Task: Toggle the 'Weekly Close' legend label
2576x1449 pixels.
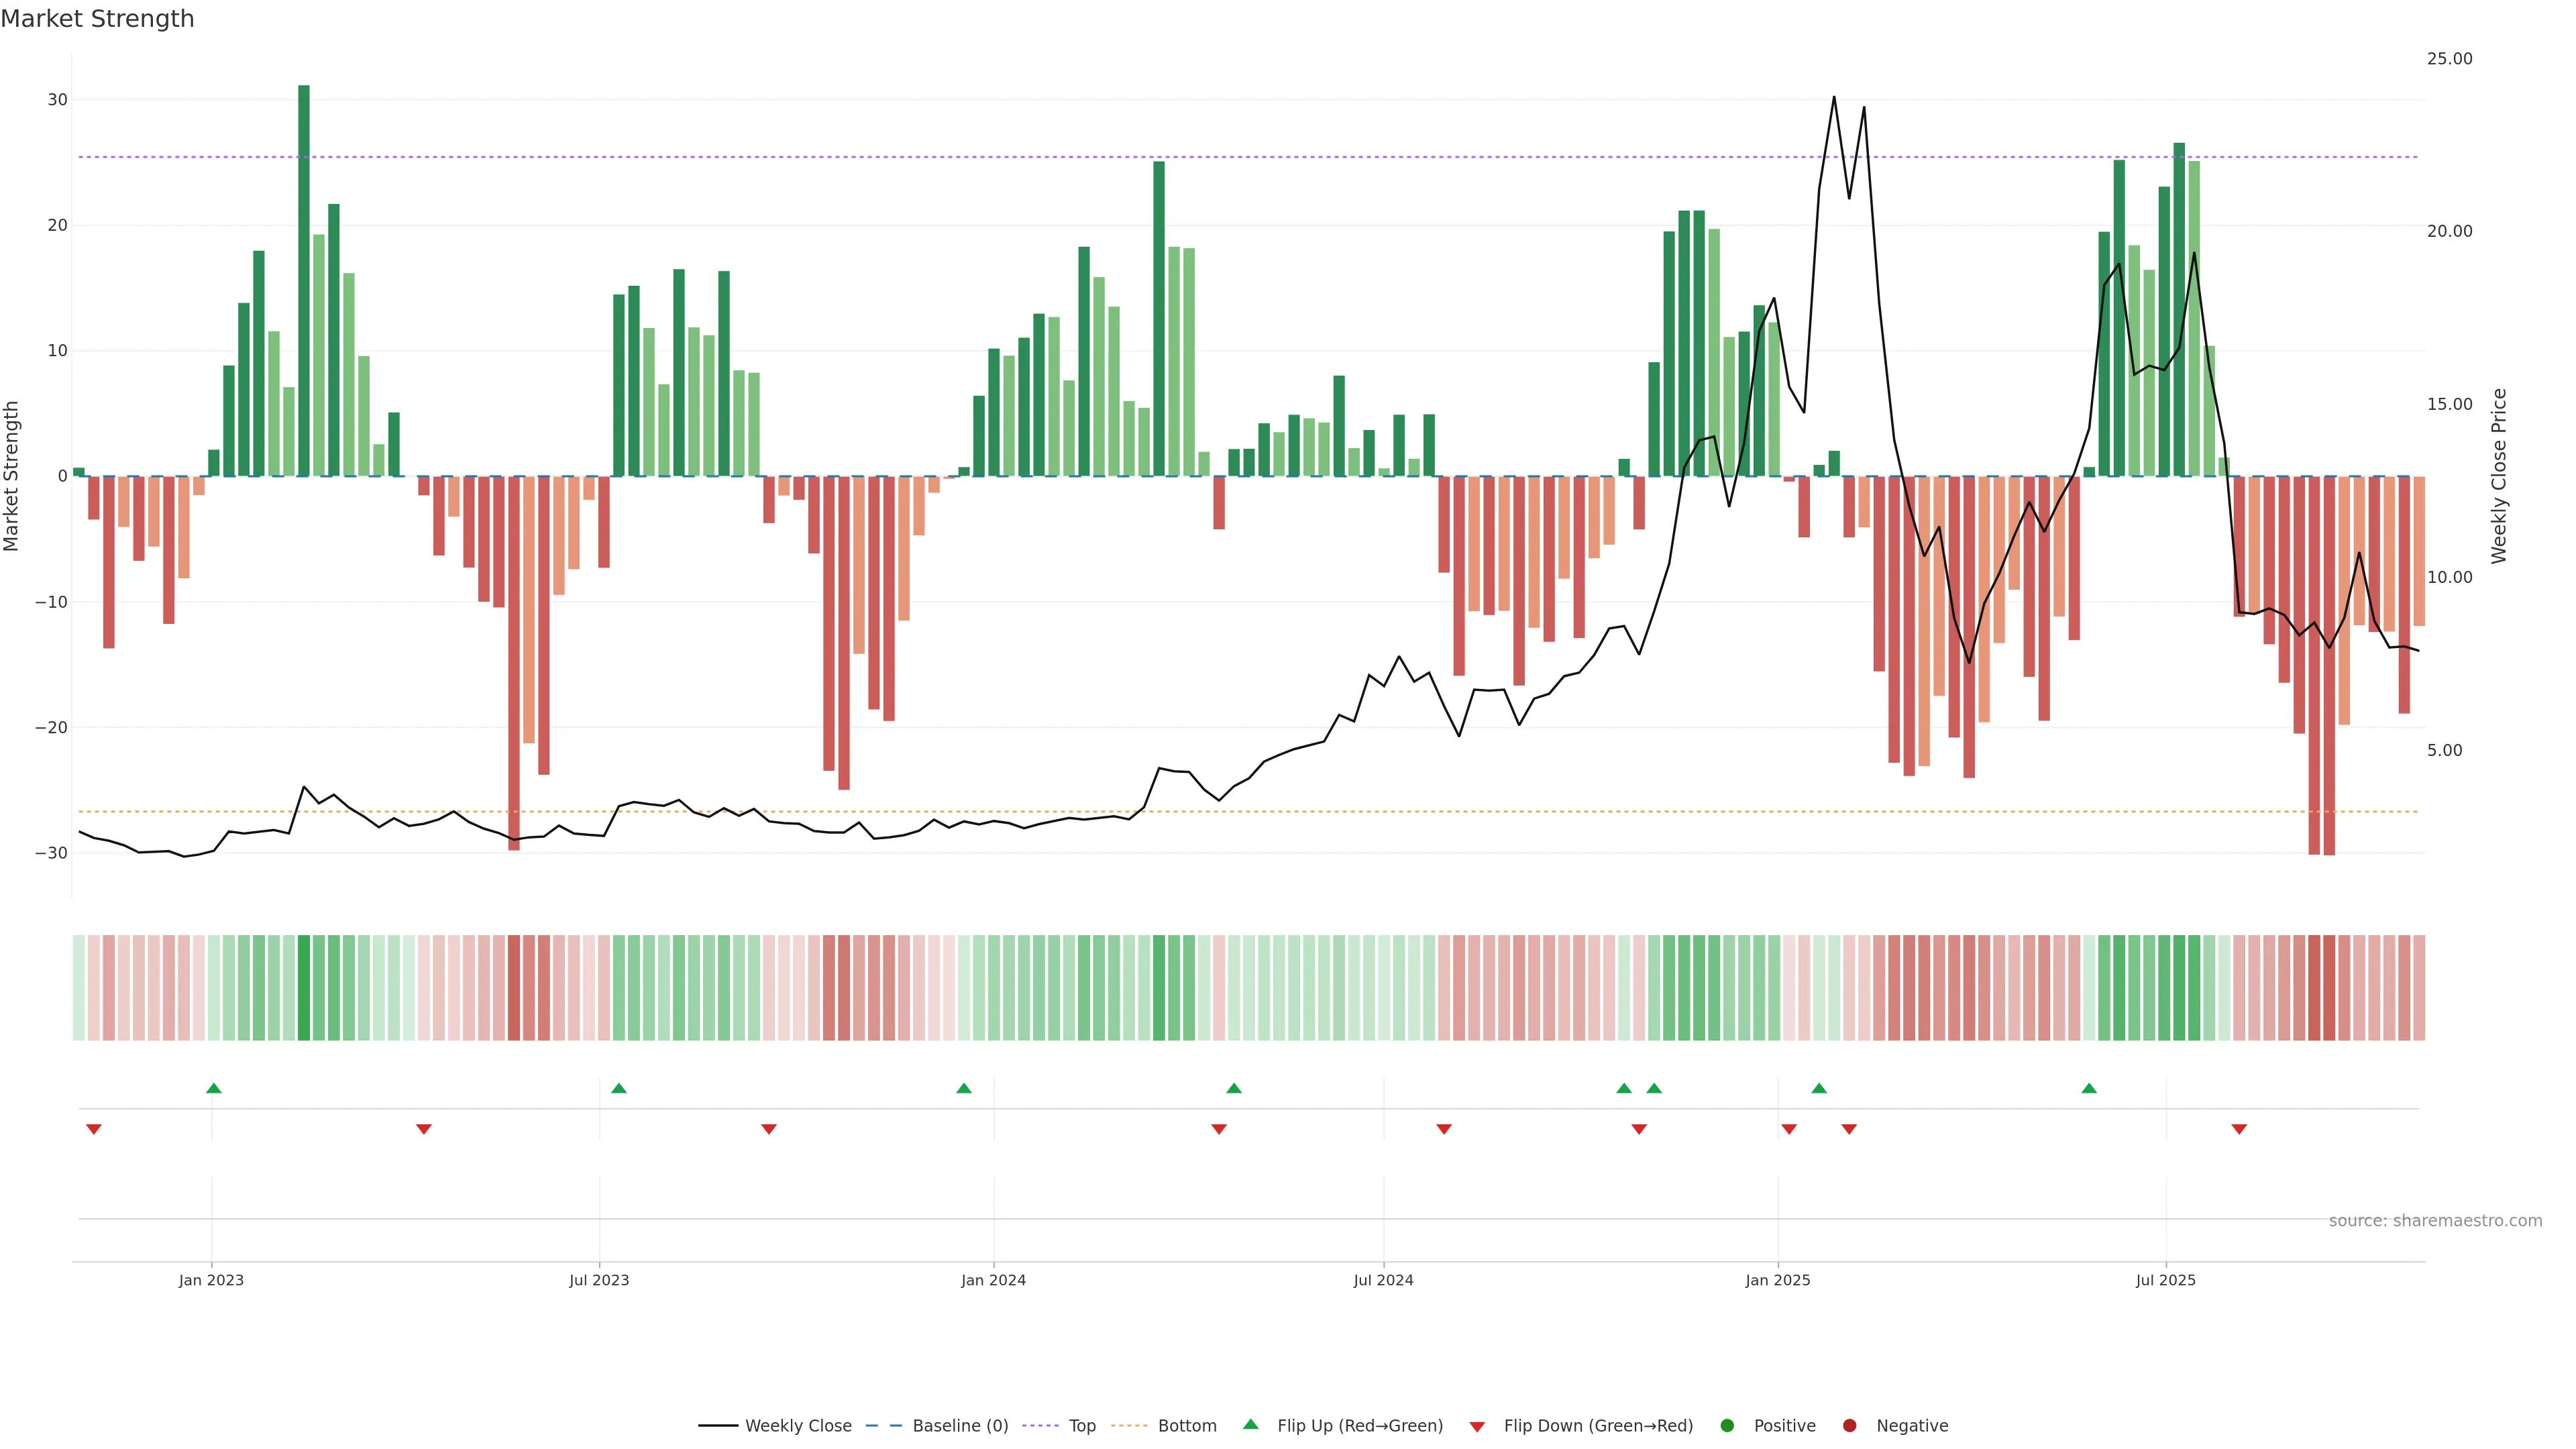Action: pos(798,1425)
